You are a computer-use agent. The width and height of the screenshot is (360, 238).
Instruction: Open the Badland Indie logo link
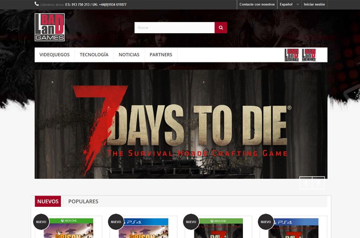pos(292,55)
